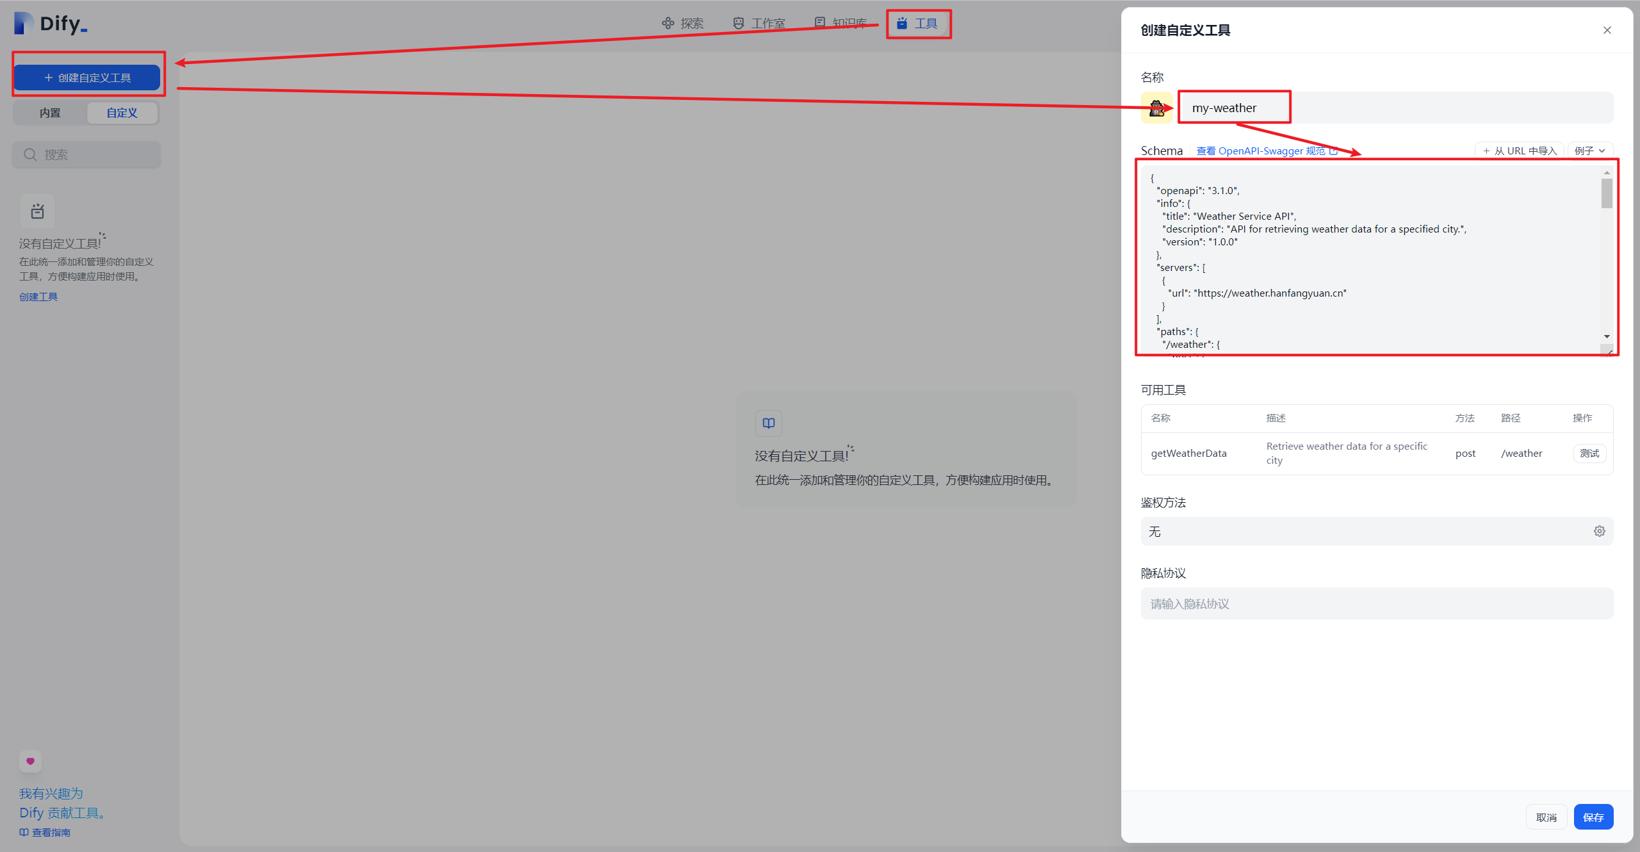Expand the 例子 examples dropdown
This screenshot has height=852, width=1640.
[x=1590, y=151]
